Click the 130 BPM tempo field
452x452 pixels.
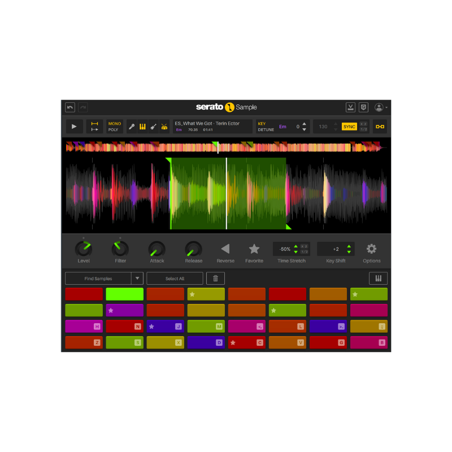tap(323, 127)
